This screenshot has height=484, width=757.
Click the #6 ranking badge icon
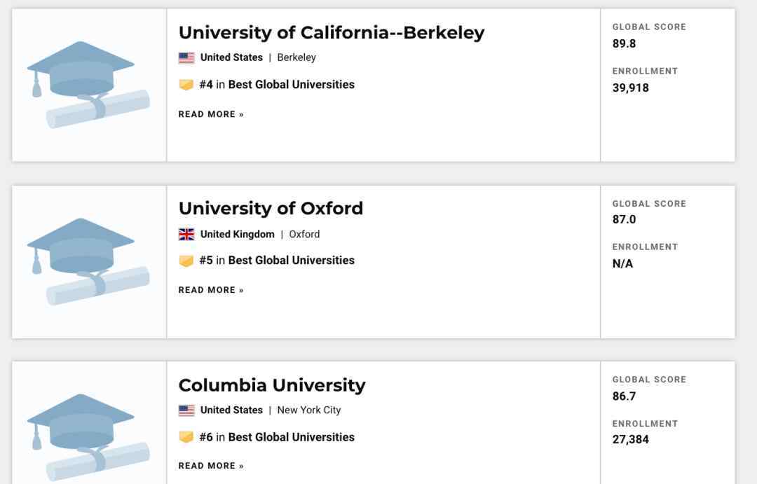point(186,437)
